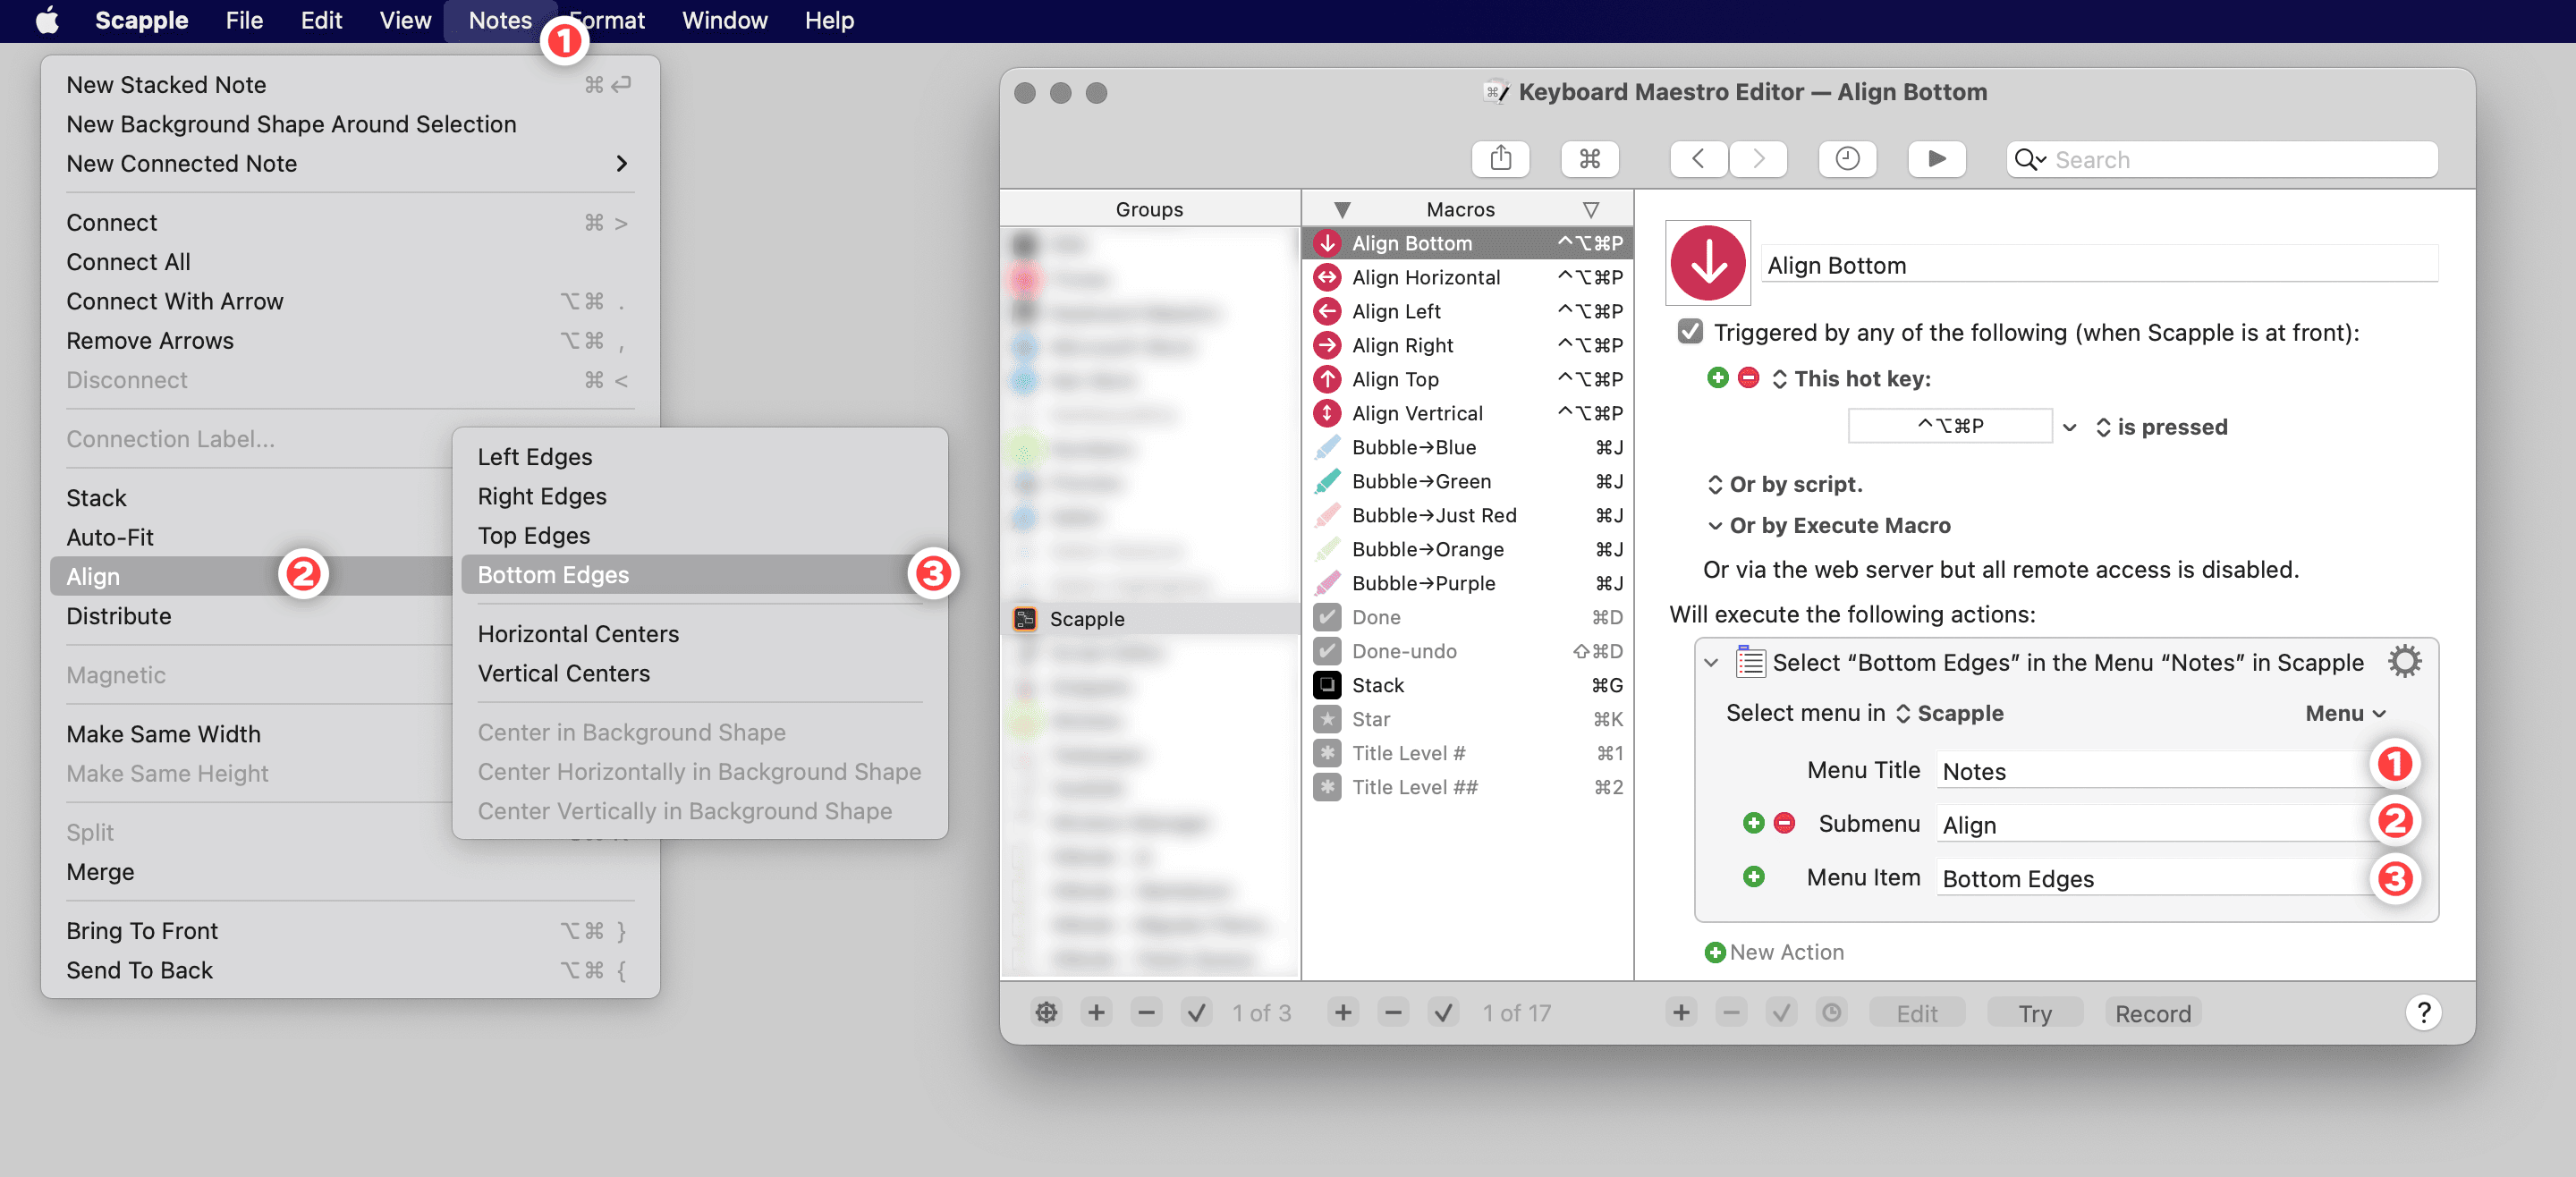The width and height of the screenshot is (2576, 1177).
Task: Click the Bubble→Blue macro icon
Action: coord(1327,447)
